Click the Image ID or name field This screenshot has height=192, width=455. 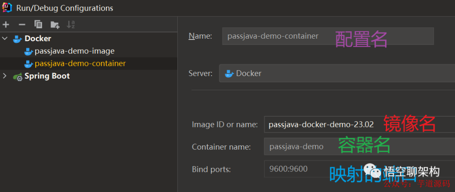coord(320,124)
